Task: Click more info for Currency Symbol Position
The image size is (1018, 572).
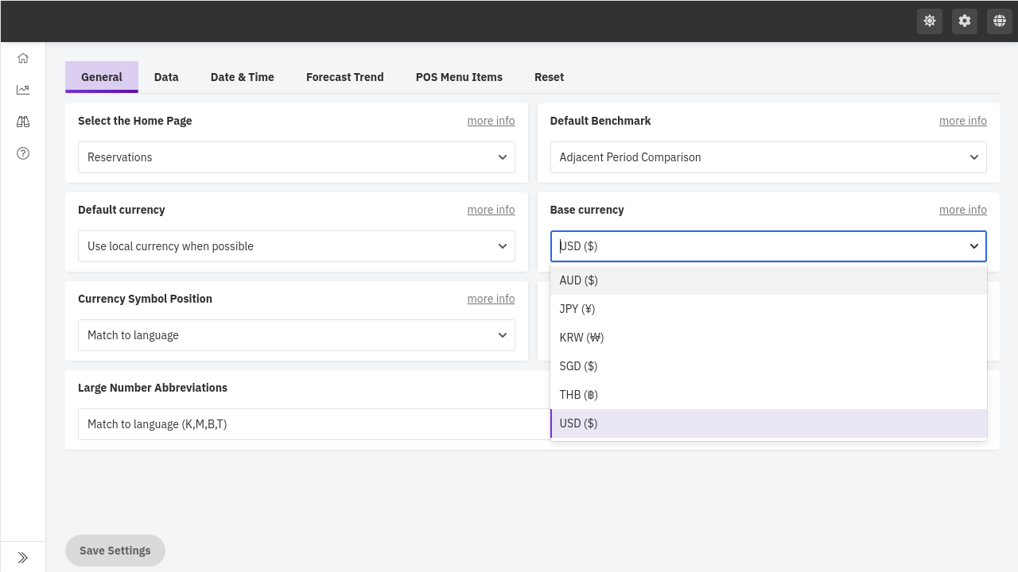Action: point(491,299)
